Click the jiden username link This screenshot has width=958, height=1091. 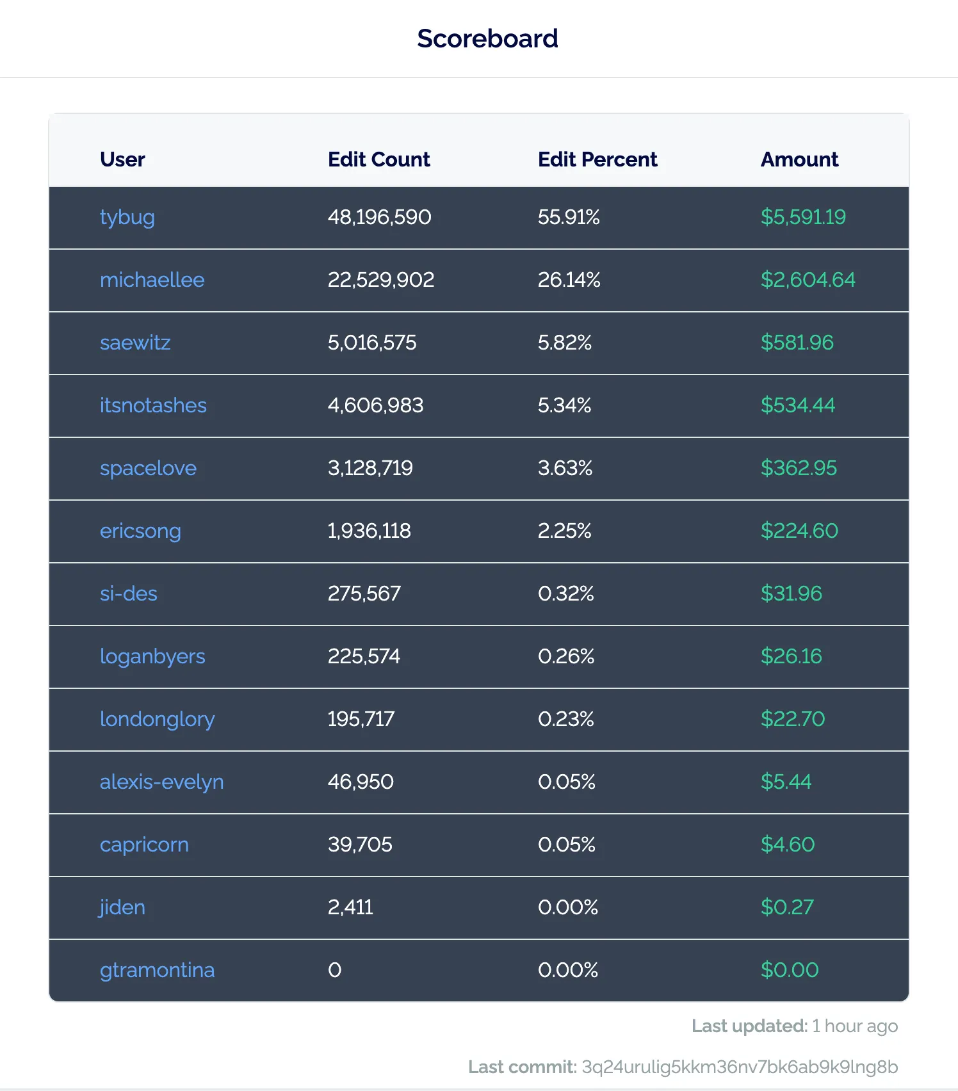pyautogui.click(x=122, y=907)
